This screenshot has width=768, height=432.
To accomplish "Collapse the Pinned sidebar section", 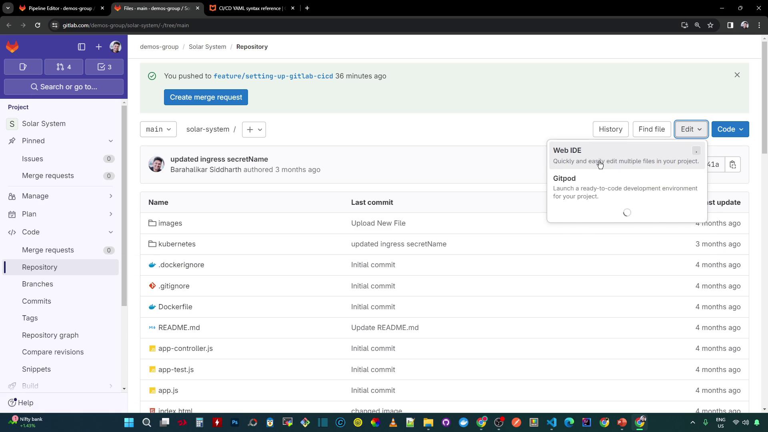I will click(111, 141).
